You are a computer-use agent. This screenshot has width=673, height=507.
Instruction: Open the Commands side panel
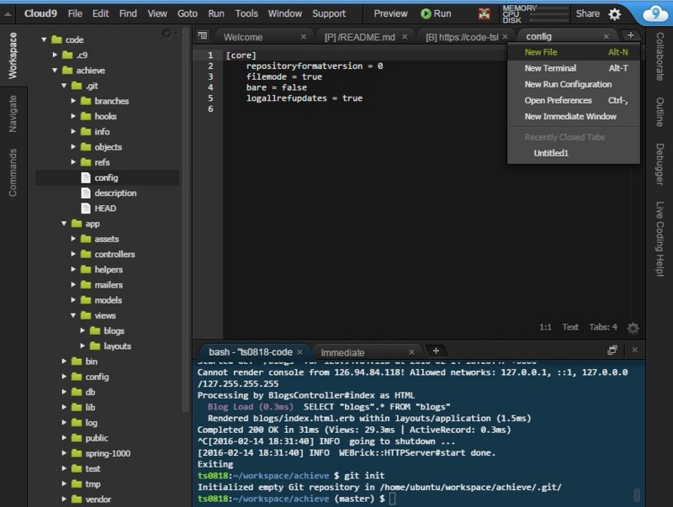point(13,172)
